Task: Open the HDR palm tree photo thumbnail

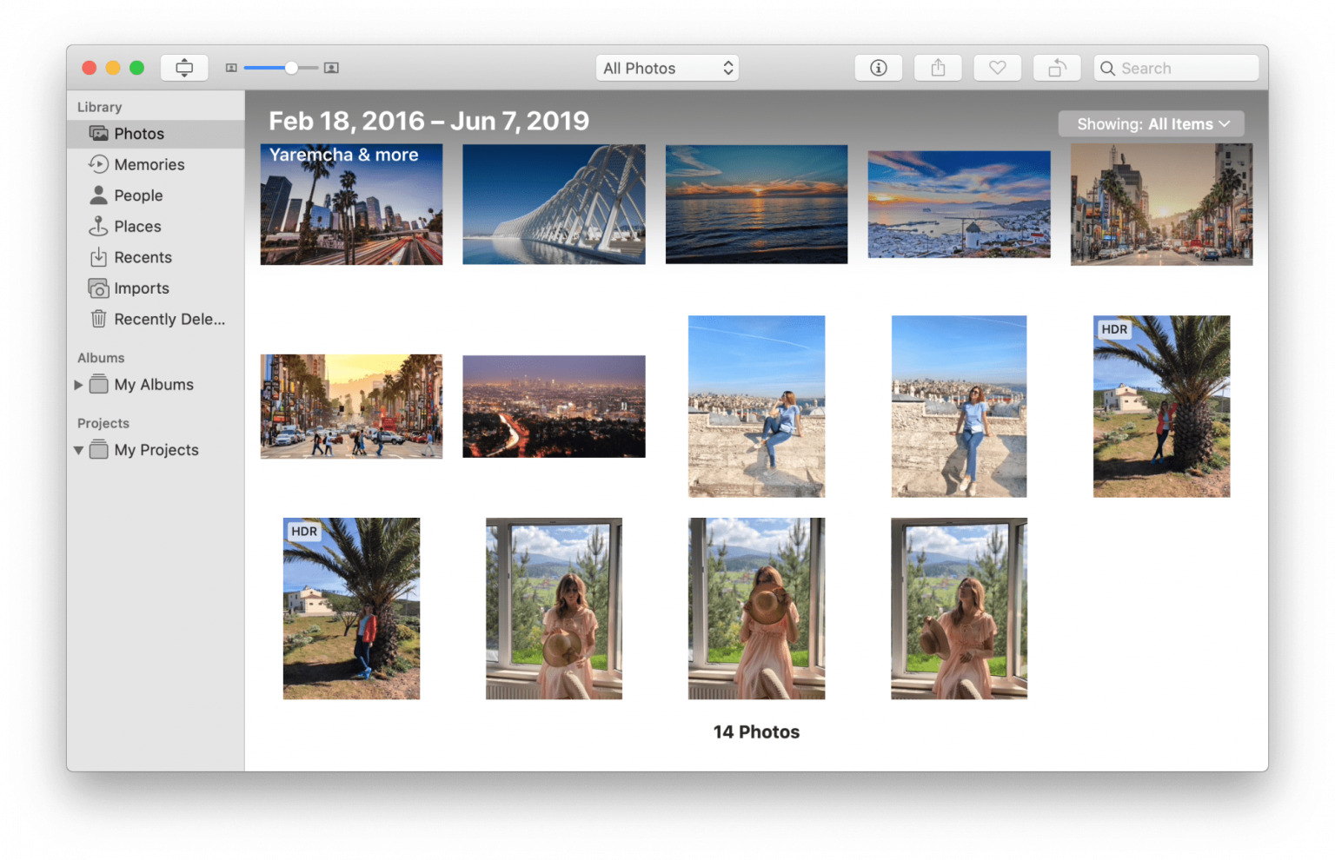Action: tap(1161, 407)
